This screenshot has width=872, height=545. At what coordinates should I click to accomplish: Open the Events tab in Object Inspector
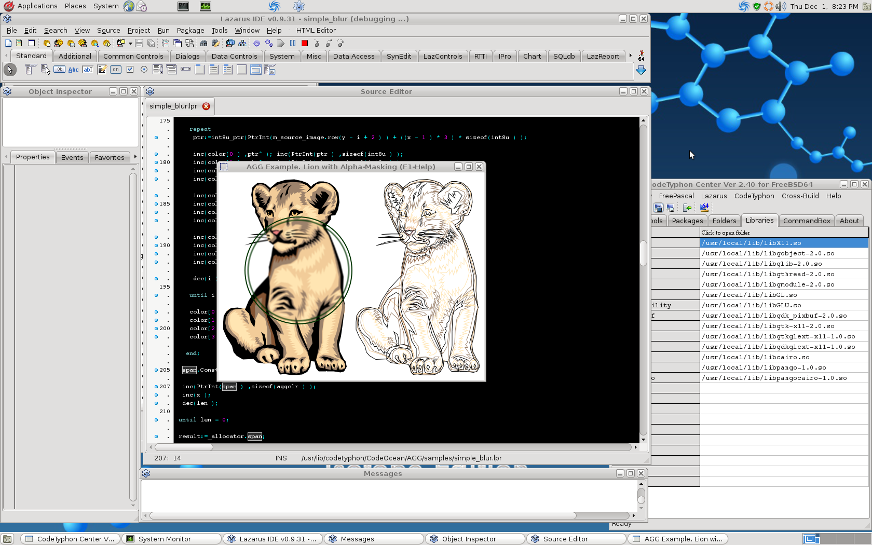pos(72,157)
